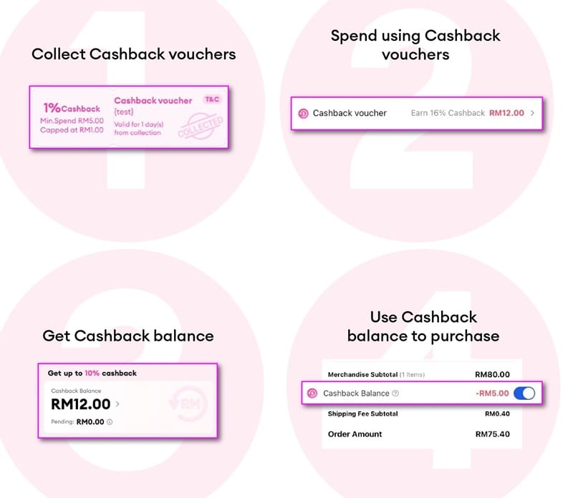Open the info icon beside Pending RM0.00
Screen dimensions: 573x498
(110, 421)
